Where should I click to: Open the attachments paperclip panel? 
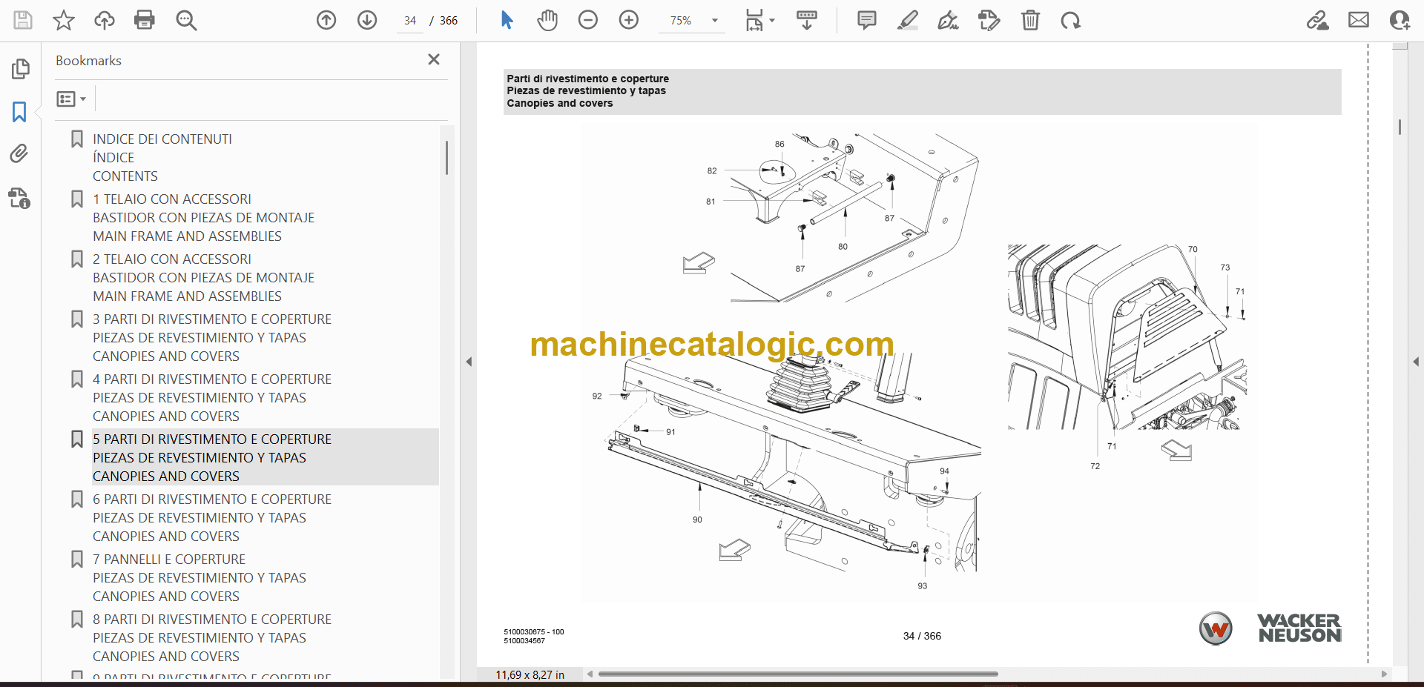tap(19, 153)
